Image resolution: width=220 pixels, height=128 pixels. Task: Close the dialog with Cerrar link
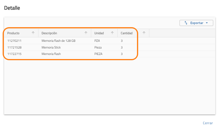click(208, 123)
